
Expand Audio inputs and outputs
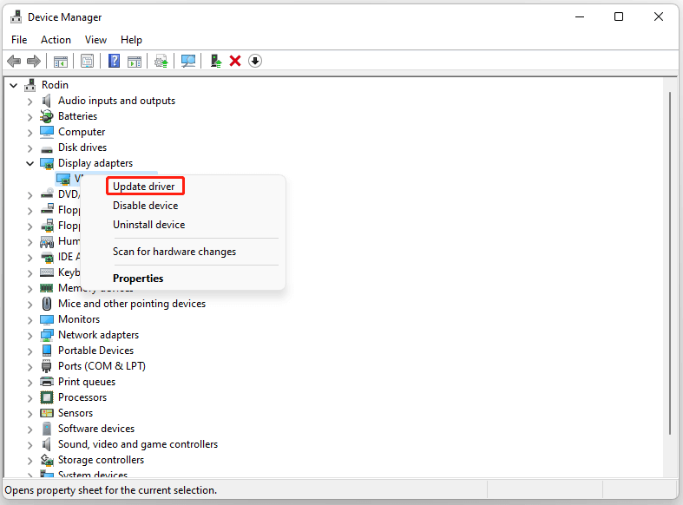30,102
